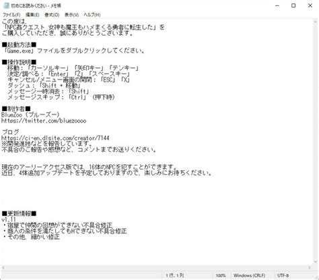319x280 pixels.
Task: Click the UTF-8 encoding status entry
Action: tap(283, 275)
